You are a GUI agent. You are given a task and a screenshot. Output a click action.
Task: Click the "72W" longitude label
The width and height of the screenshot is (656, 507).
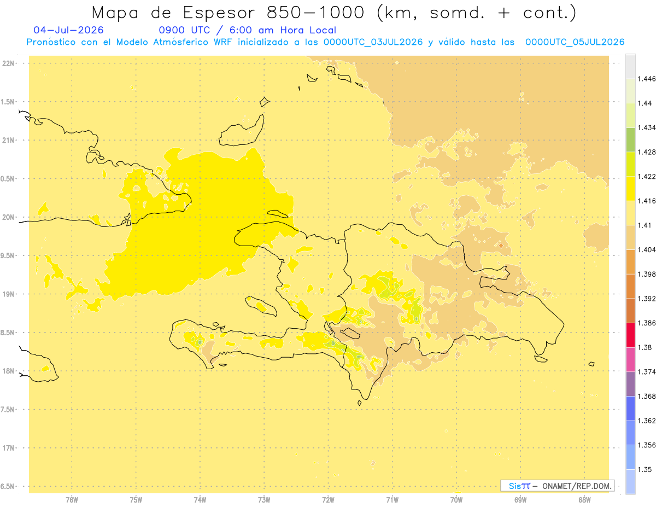pyautogui.click(x=328, y=499)
